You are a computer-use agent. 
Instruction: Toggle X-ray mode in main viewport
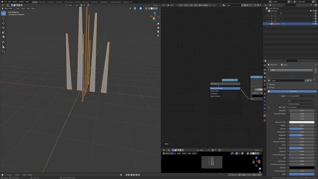146,8
